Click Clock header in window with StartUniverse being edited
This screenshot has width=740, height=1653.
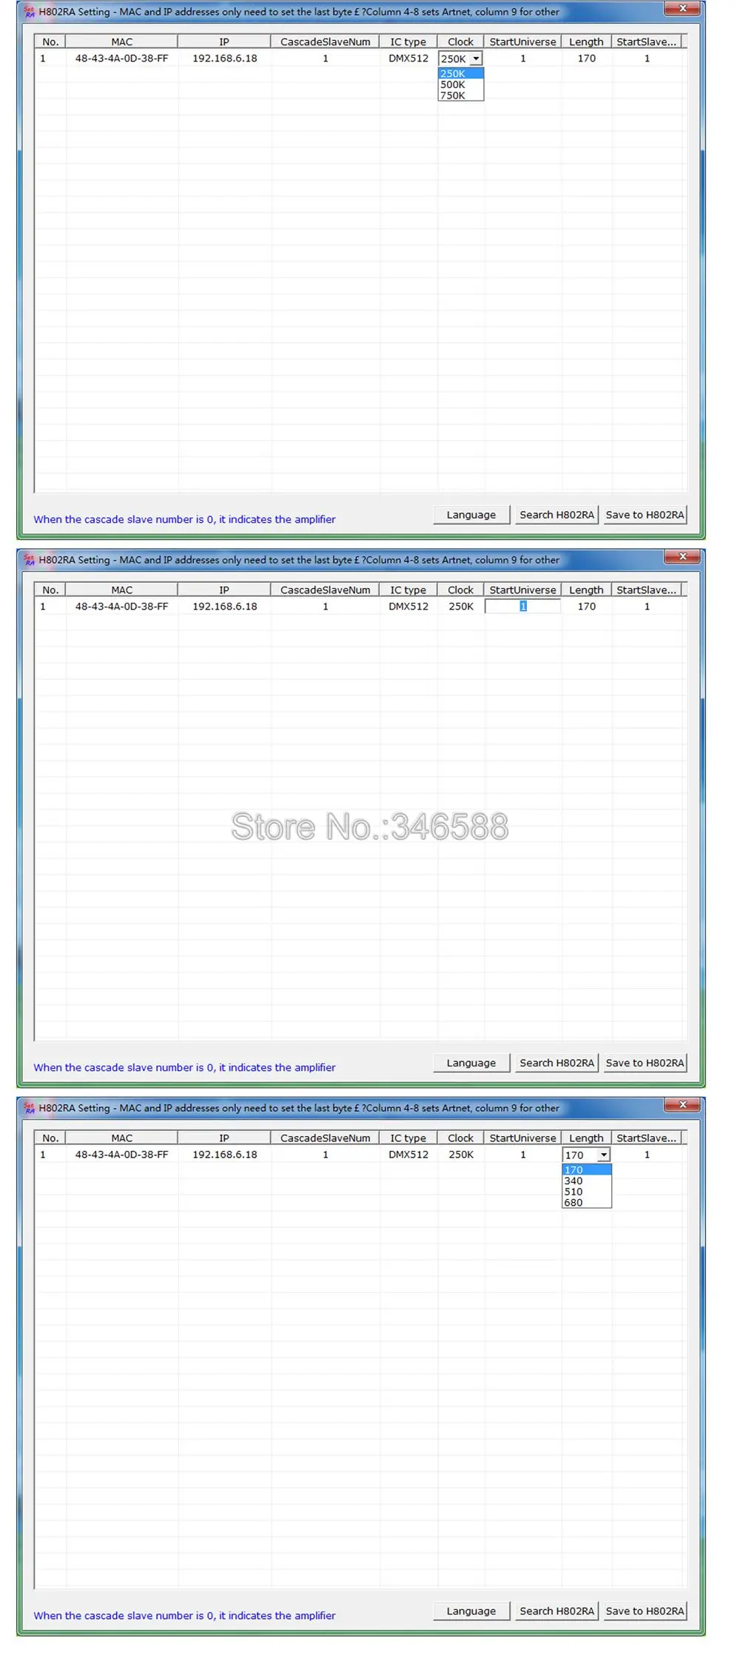click(x=460, y=590)
